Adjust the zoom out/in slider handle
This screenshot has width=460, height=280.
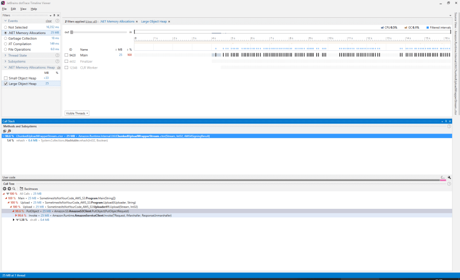[72, 32]
